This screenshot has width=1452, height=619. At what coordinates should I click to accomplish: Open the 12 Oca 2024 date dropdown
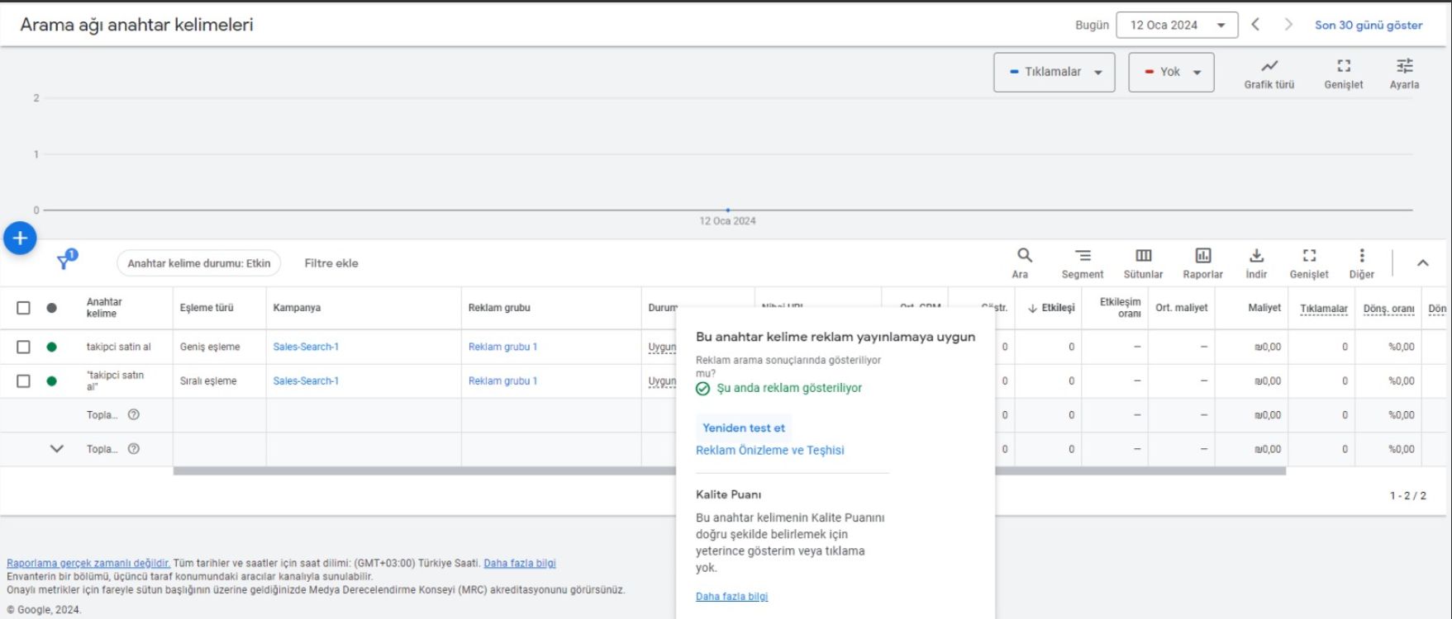[1177, 25]
